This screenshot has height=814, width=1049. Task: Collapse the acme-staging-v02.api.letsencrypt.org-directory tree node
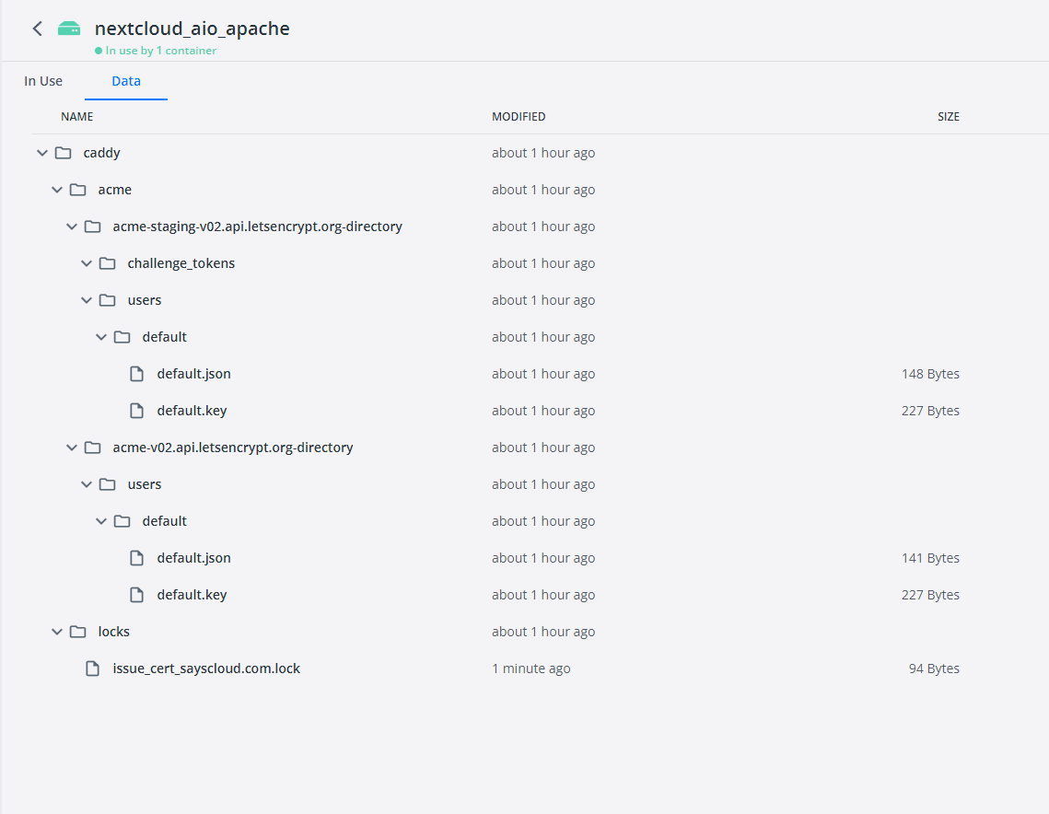click(x=71, y=226)
